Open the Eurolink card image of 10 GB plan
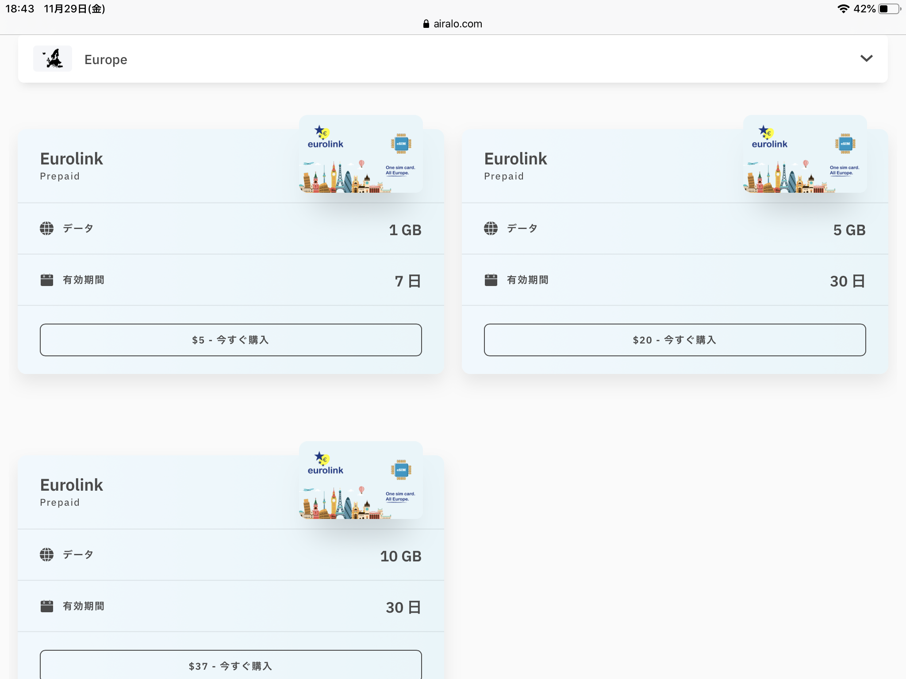This screenshot has width=906, height=679. 361,480
